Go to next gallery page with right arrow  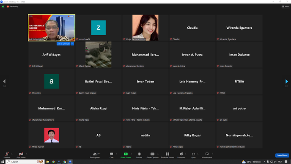[x=286, y=81]
